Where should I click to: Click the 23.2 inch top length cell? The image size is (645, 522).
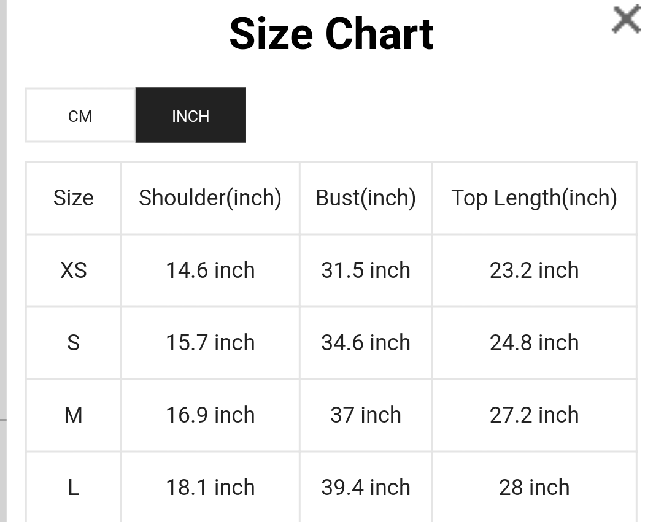click(x=534, y=271)
